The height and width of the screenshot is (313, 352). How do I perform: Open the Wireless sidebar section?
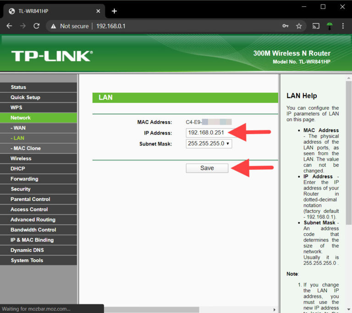click(x=38, y=158)
